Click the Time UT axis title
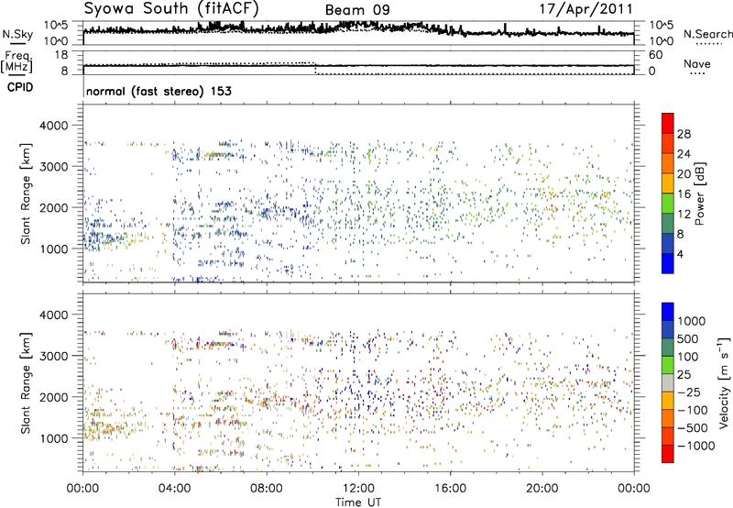Viewport: 733px width, 508px height. pyautogui.click(x=358, y=502)
